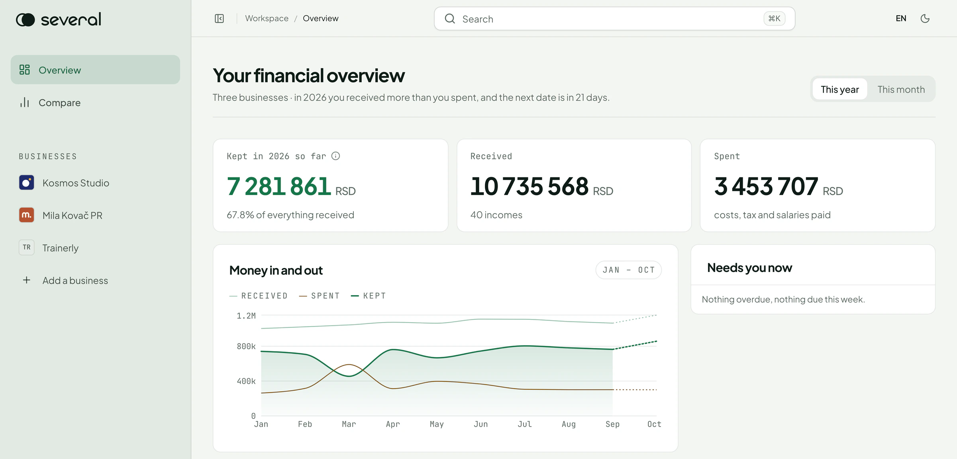Switch to This year view
This screenshot has height=459, width=957.
[x=840, y=89]
